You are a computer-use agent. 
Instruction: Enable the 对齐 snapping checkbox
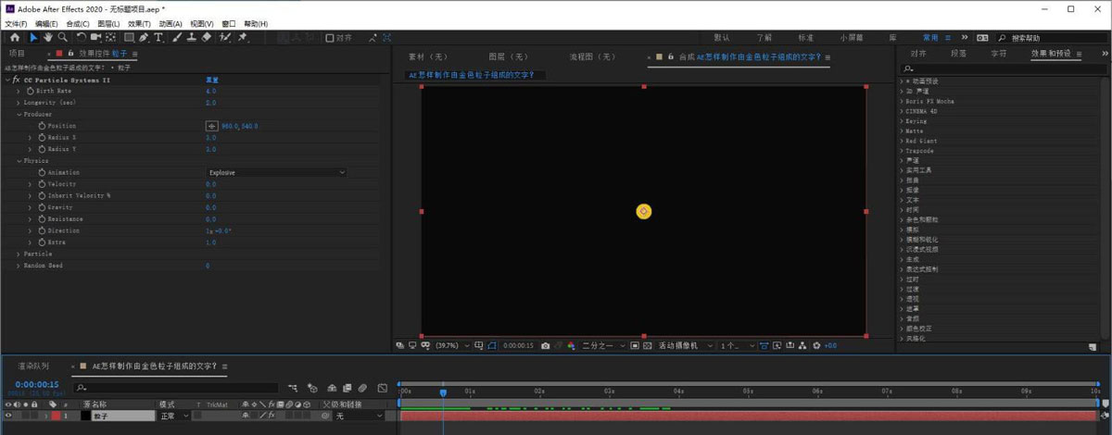tap(330, 38)
